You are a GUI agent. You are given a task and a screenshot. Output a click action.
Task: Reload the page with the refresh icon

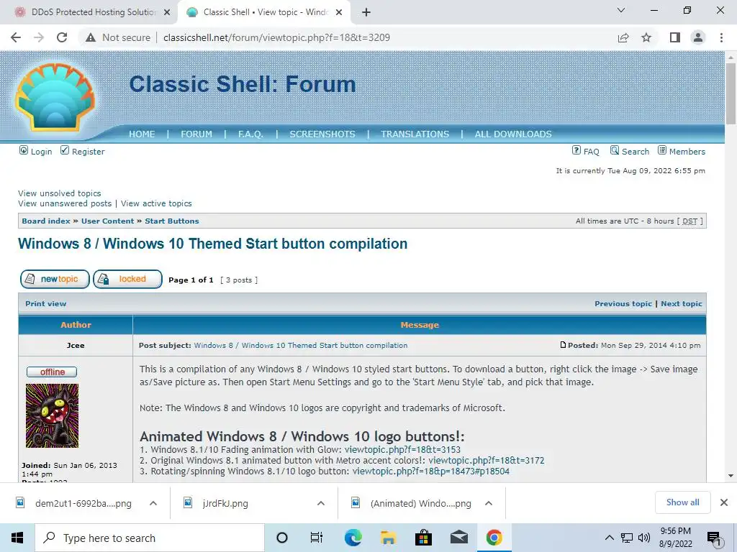coord(62,37)
